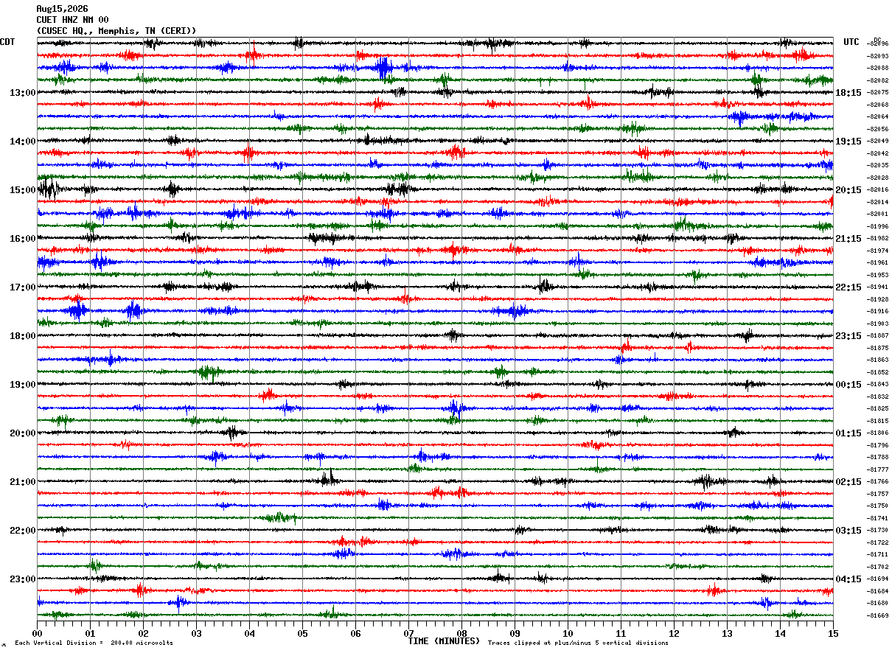Image resolution: width=892 pixels, height=653 pixels.
Task: Click the 03:15 UTC time label
Action: [x=849, y=531]
